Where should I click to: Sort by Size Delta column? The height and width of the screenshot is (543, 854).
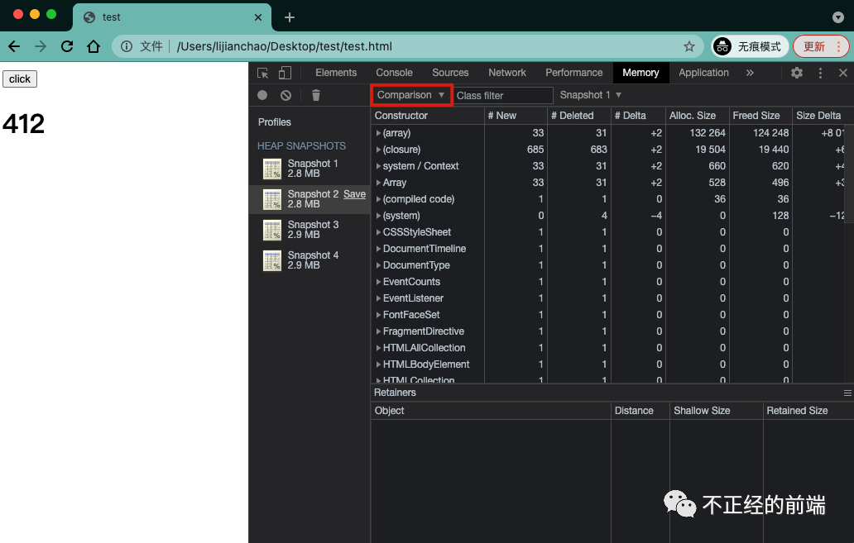[822, 116]
